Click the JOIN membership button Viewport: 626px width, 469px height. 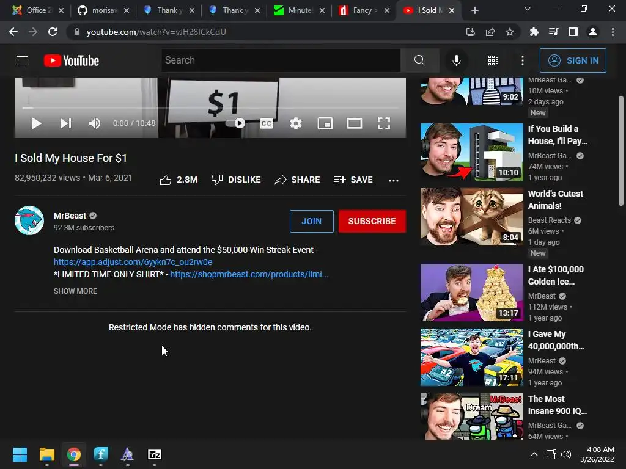pos(311,221)
